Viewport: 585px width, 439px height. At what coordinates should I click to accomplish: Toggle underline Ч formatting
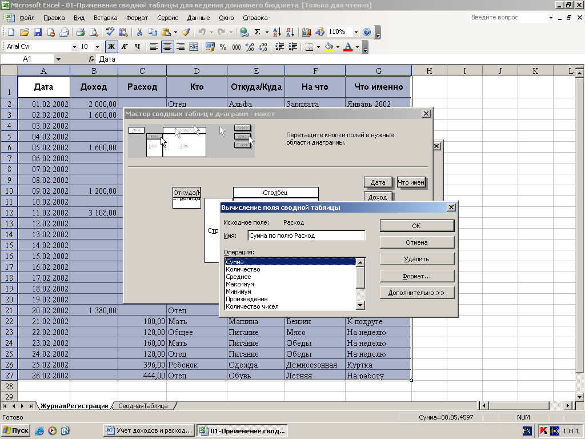[x=138, y=47]
